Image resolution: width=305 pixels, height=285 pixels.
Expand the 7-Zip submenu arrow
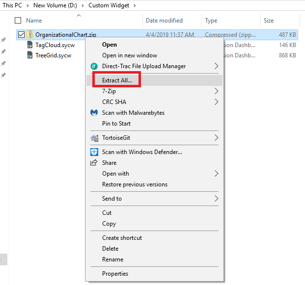pos(217,91)
